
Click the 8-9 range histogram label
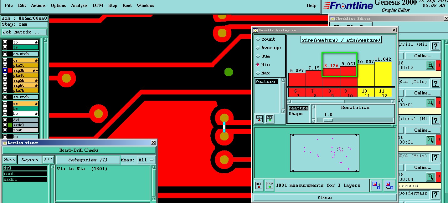point(331,93)
